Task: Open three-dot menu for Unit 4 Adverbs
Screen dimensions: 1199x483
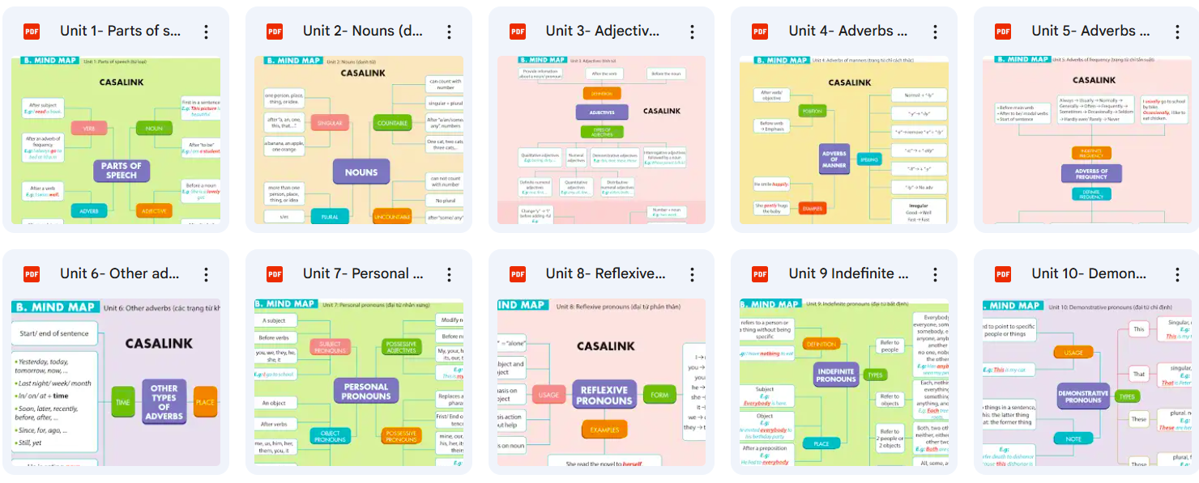Action: pyautogui.click(x=935, y=32)
